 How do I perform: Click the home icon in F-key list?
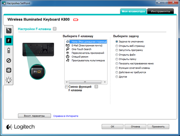(x=68, y=41)
